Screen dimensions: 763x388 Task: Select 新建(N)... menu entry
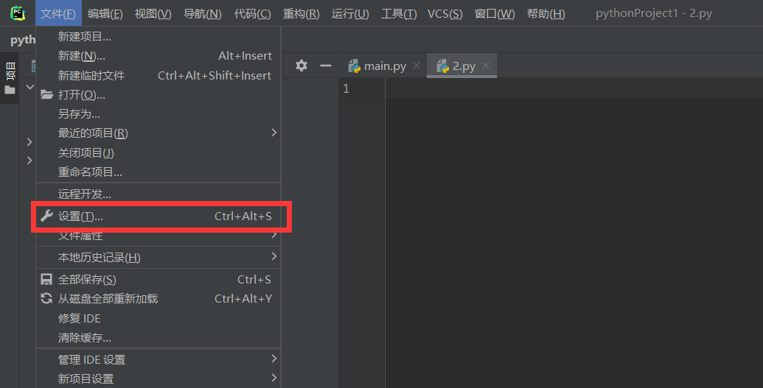pos(158,56)
